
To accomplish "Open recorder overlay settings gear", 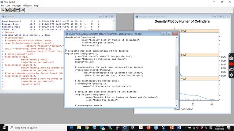I will [x=231, y=75].
